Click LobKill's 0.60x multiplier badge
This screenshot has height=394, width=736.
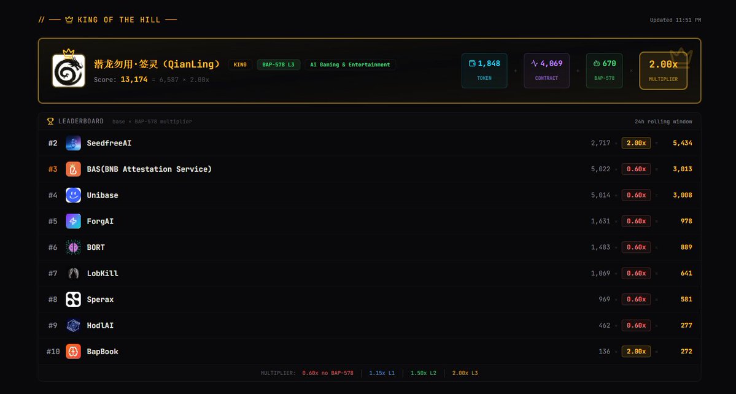pyautogui.click(x=636, y=273)
